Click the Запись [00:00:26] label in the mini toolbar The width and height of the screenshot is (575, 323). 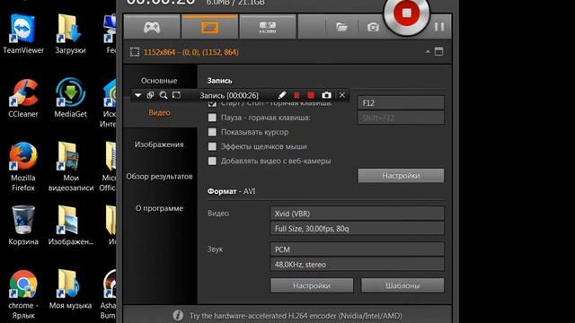tap(229, 96)
